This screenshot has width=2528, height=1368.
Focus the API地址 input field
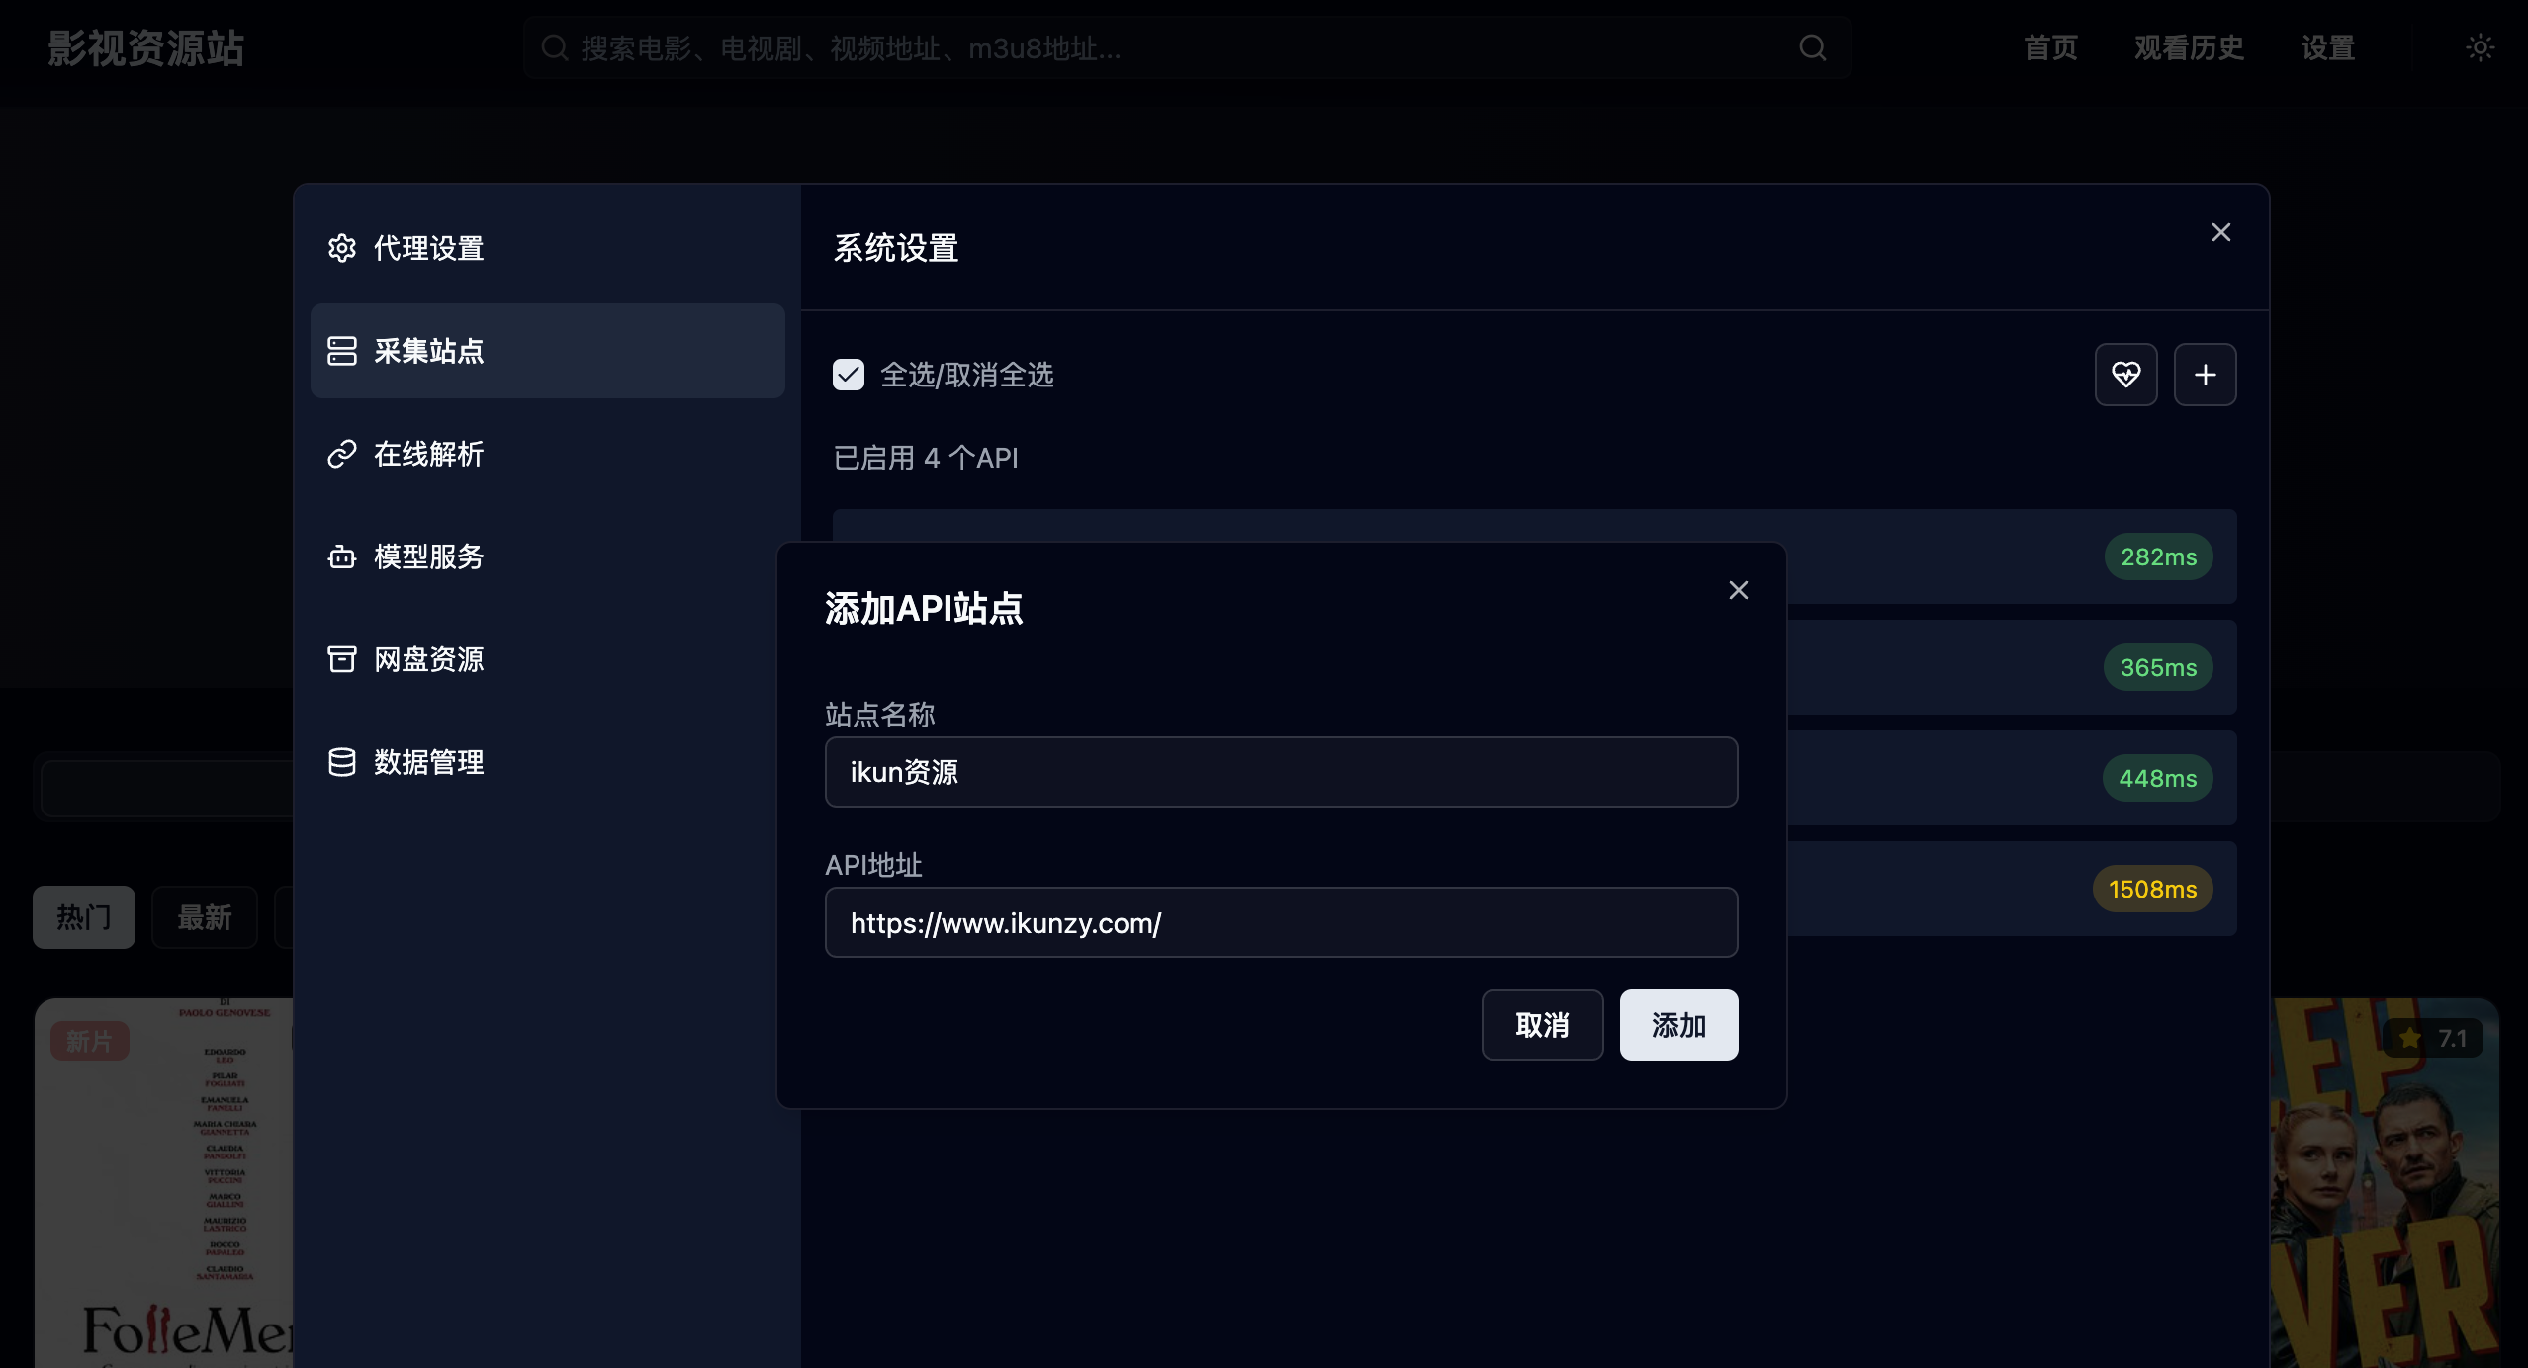point(1282,922)
